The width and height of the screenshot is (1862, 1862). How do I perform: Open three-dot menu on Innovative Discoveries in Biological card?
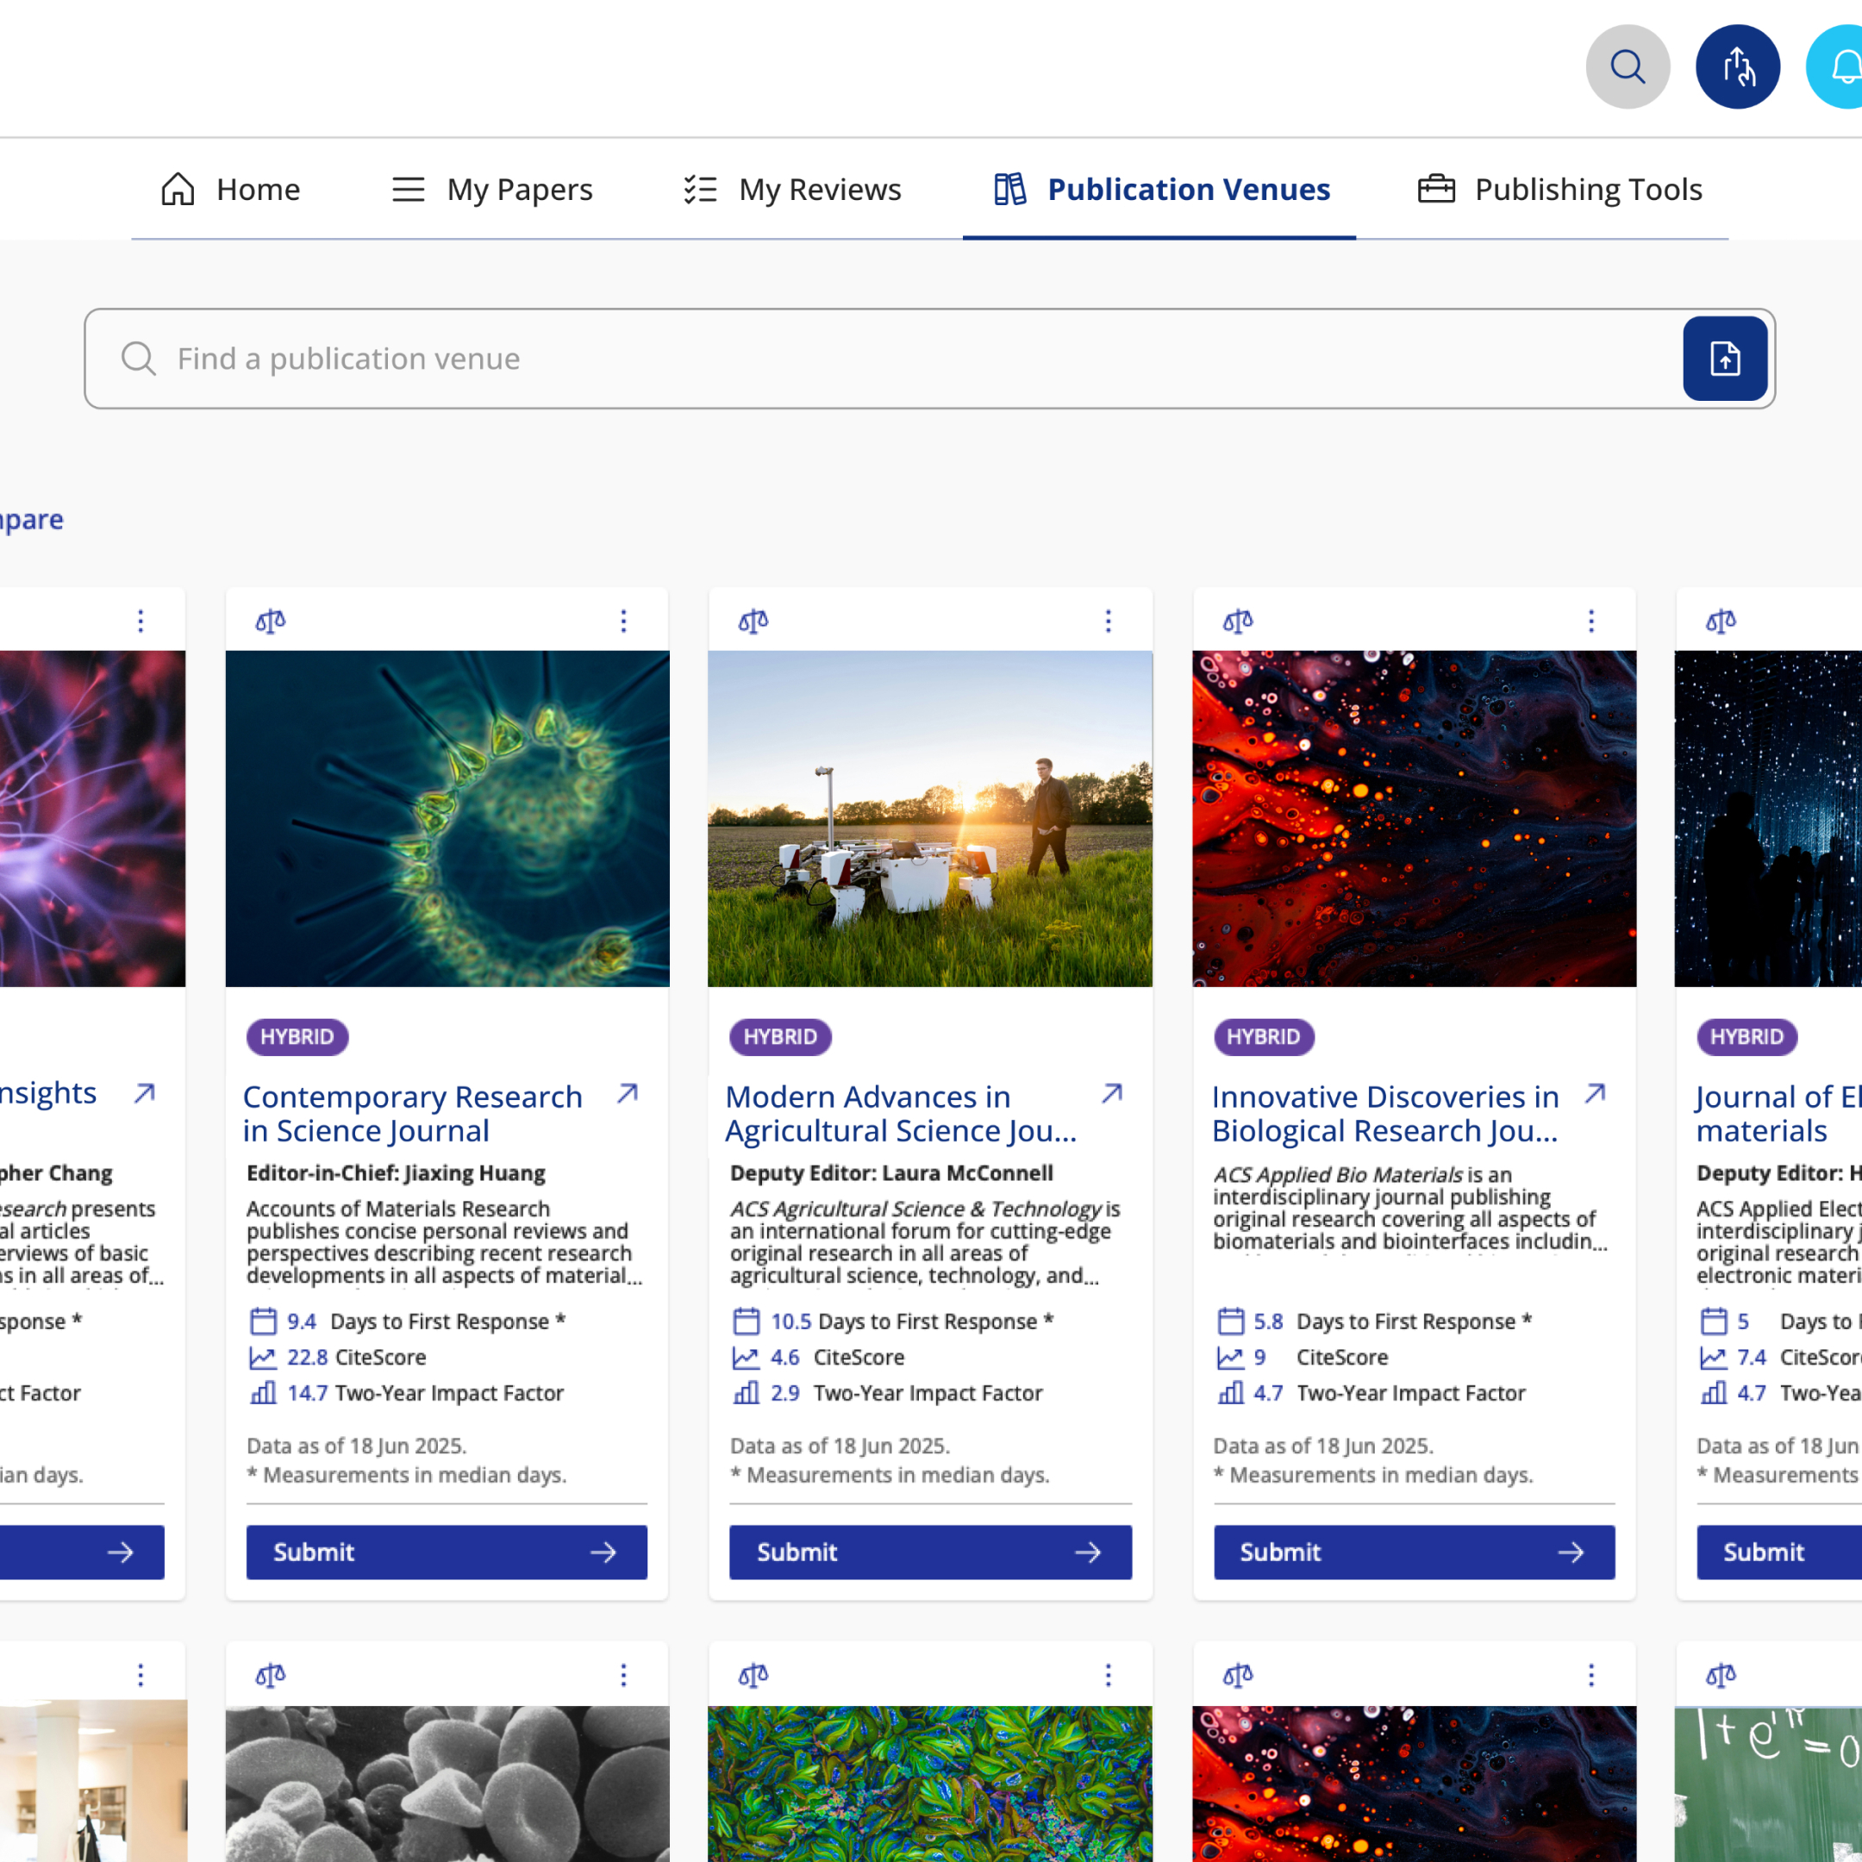pyautogui.click(x=1591, y=621)
